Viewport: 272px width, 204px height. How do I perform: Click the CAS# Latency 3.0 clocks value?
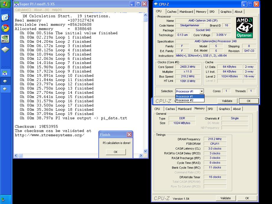(x=215, y=149)
